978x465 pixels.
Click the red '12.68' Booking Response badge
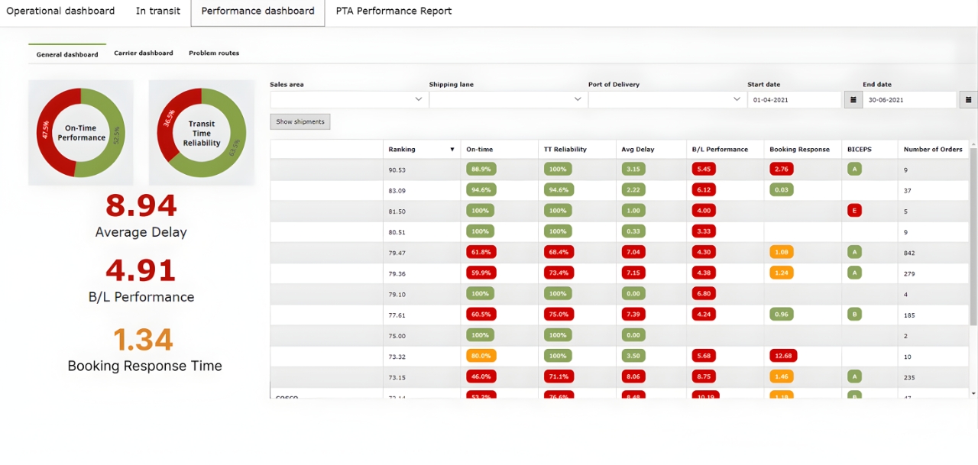click(781, 355)
